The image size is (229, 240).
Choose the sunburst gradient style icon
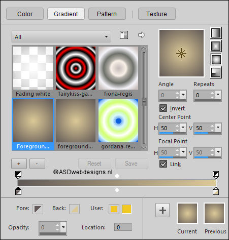[x=216, y=59]
